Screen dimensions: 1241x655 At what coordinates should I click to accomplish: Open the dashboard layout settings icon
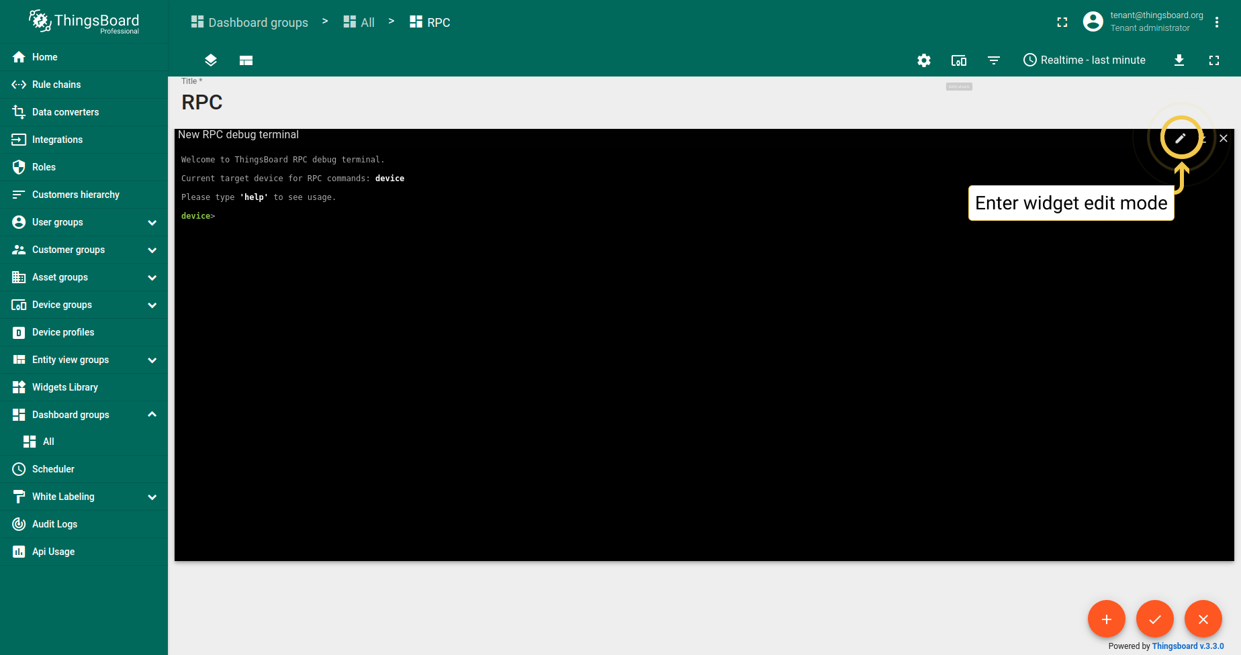click(x=246, y=60)
